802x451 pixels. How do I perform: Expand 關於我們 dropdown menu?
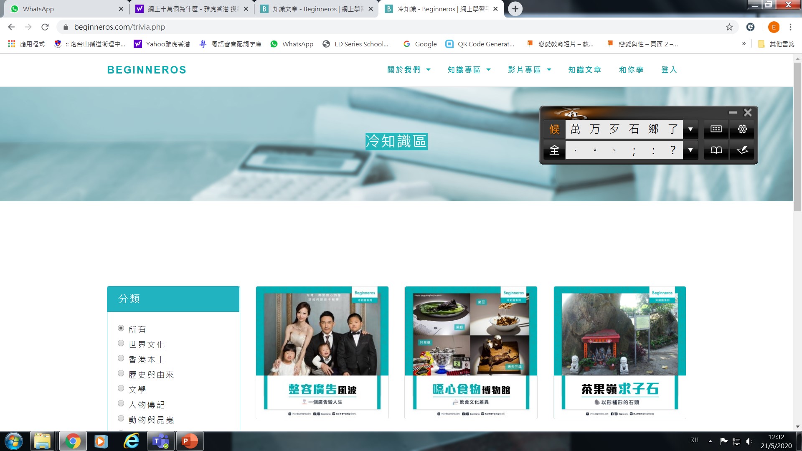(409, 70)
